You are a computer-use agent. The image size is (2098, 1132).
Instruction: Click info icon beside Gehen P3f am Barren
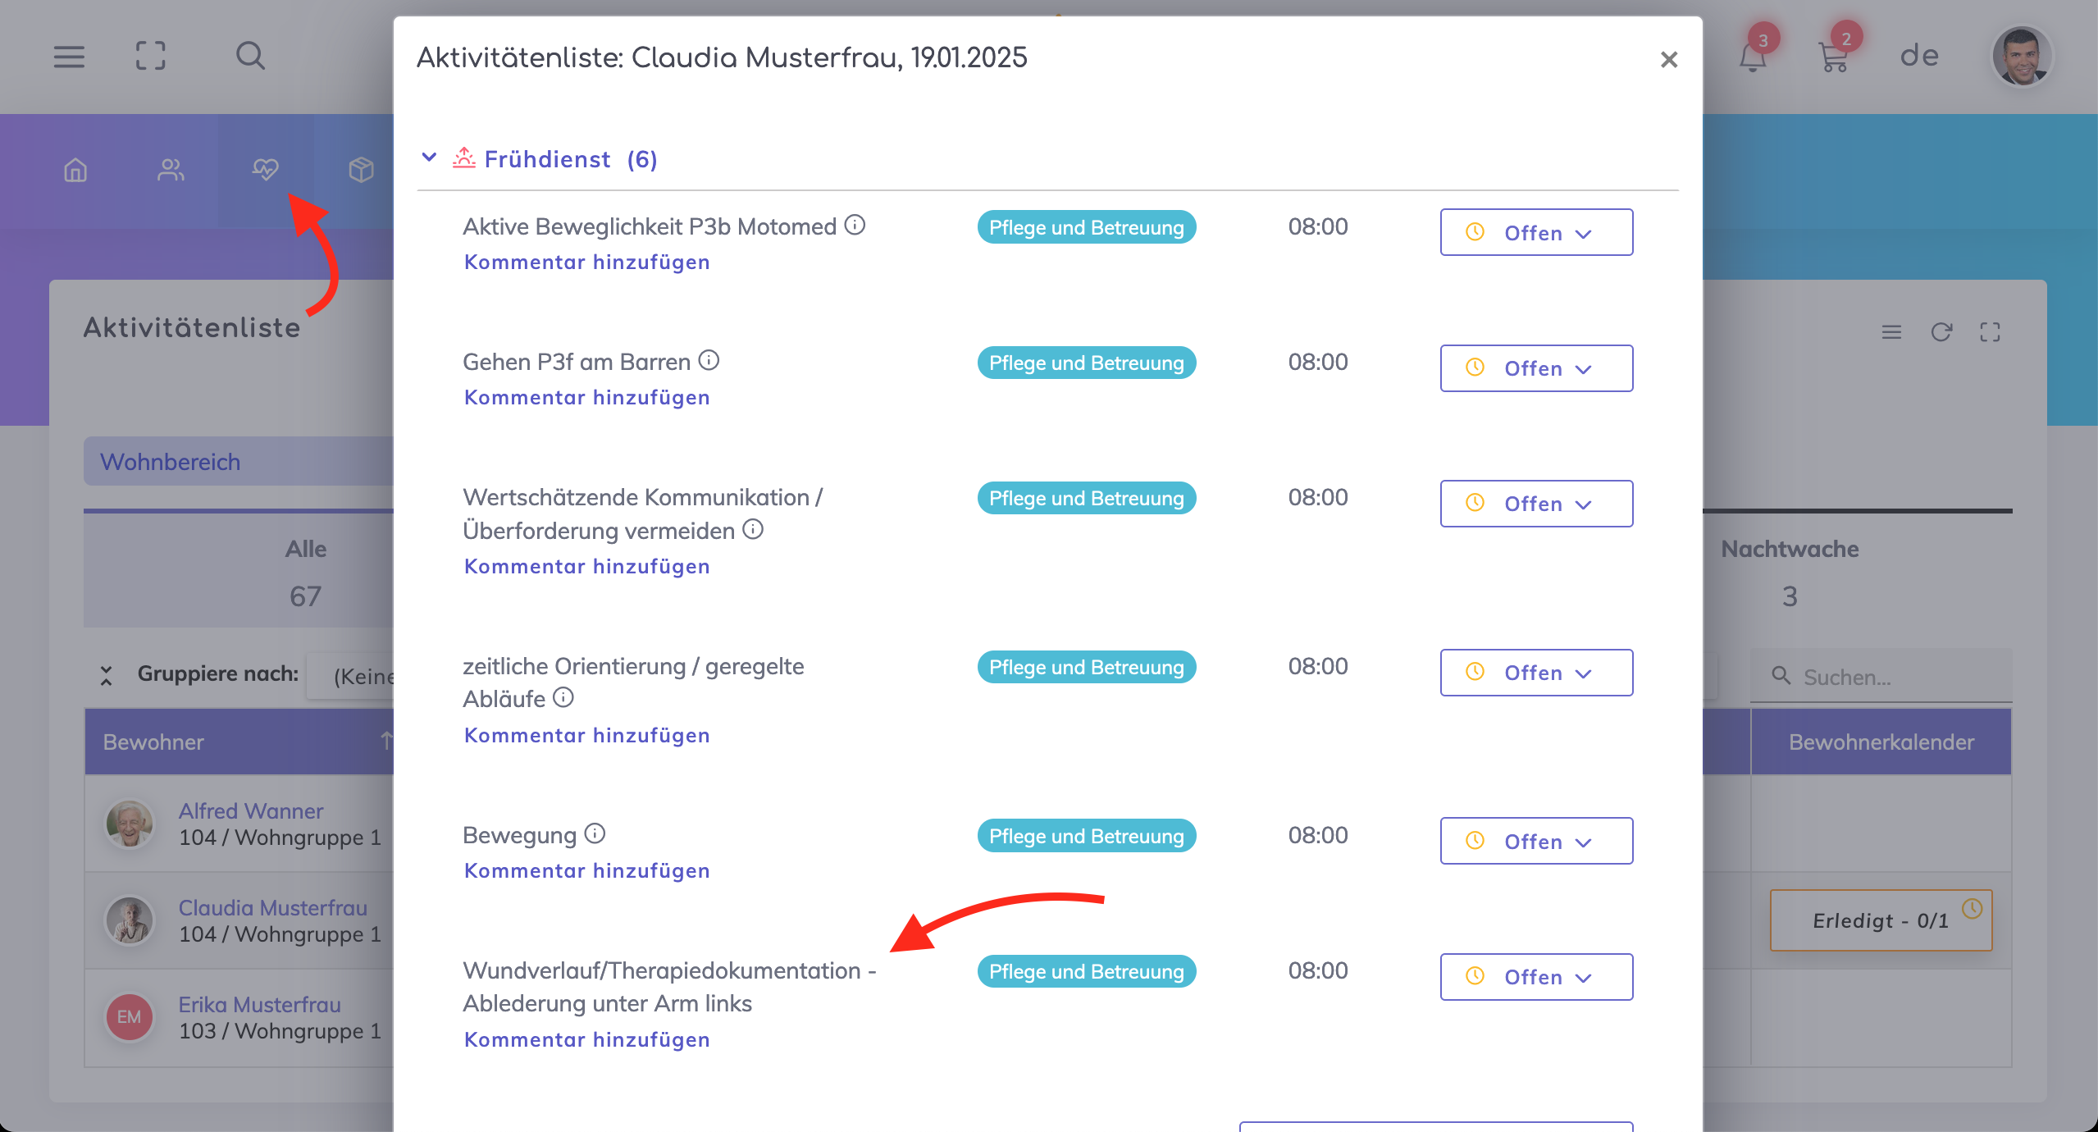click(x=709, y=361)
